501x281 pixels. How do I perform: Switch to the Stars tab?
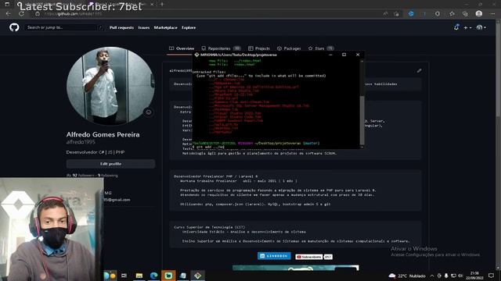[321, 48]
